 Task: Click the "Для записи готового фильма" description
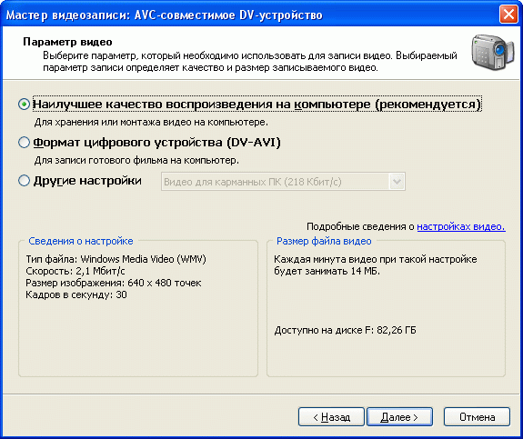136,161
